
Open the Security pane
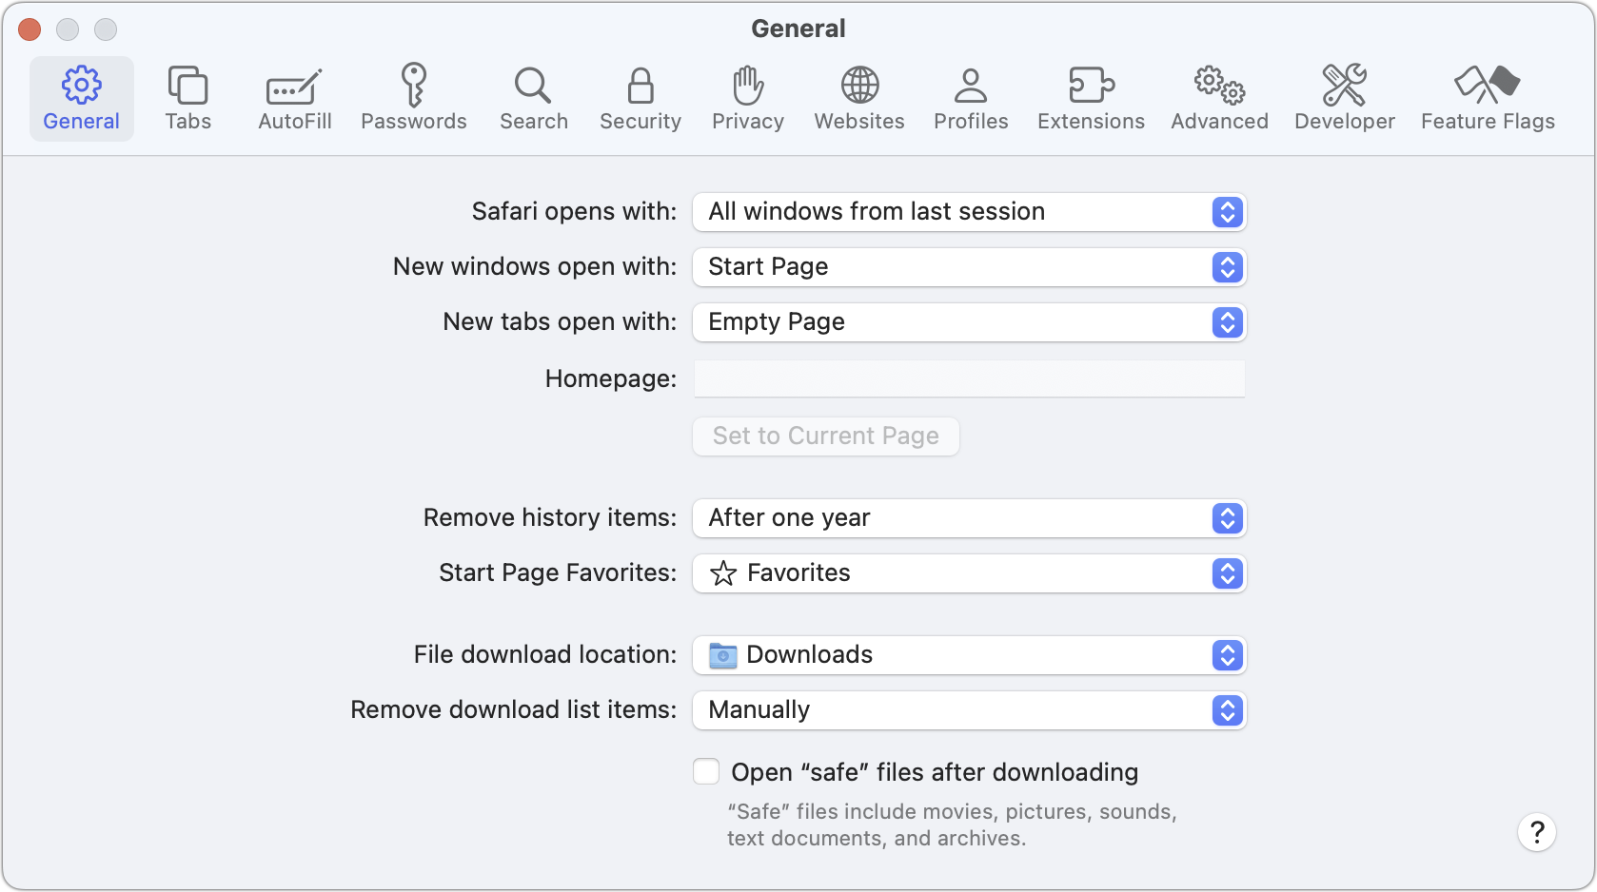click(x=640, y=96)
